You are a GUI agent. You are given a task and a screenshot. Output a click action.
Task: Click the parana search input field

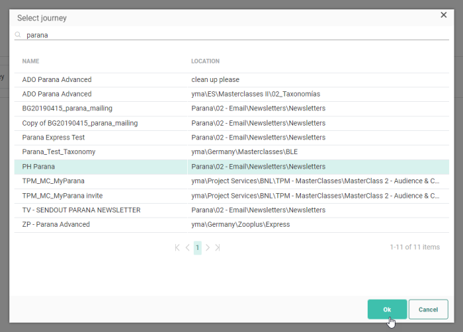(x=232, y=35)
